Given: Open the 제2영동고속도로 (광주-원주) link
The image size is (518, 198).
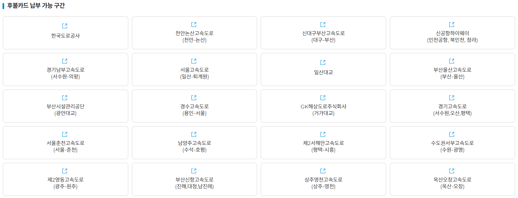Looking at the screenshot, I should click(x=65, y=179).
